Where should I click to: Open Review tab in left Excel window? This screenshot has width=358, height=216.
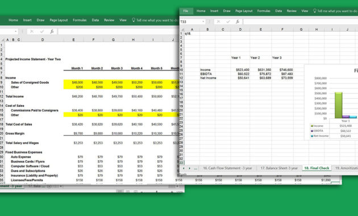coord(109,20)
